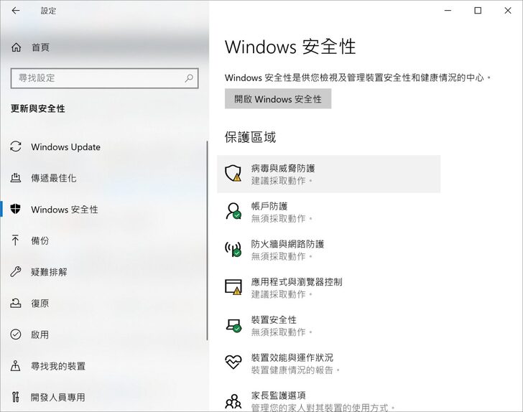Click 建議採取動作 under 病毒與威脅防護
Image resolution: width=523 pixels, height=412 pixels.
click(282, 181)
